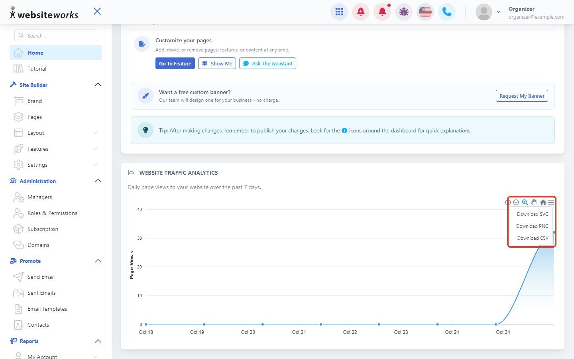This screenshot has width=574, height=359.
Task: Click the phone support icon
Action: [x=447, y=12]
